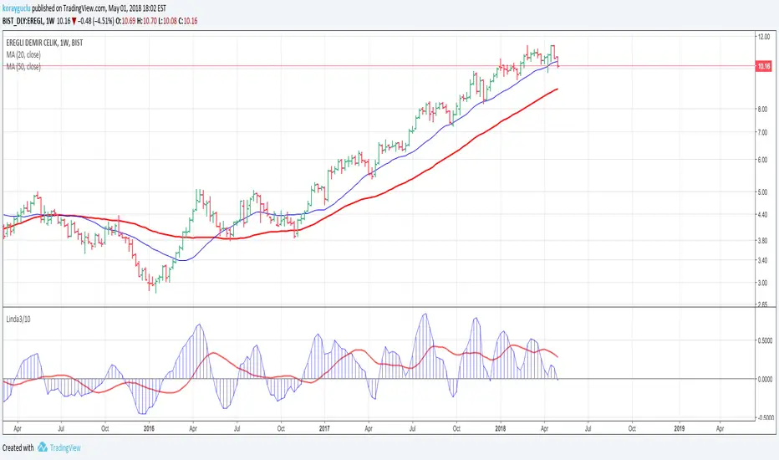The height and width of the screenshot is (460, 779).
Task: Click the 2016 label on time axis
Action: pos(149,428)
